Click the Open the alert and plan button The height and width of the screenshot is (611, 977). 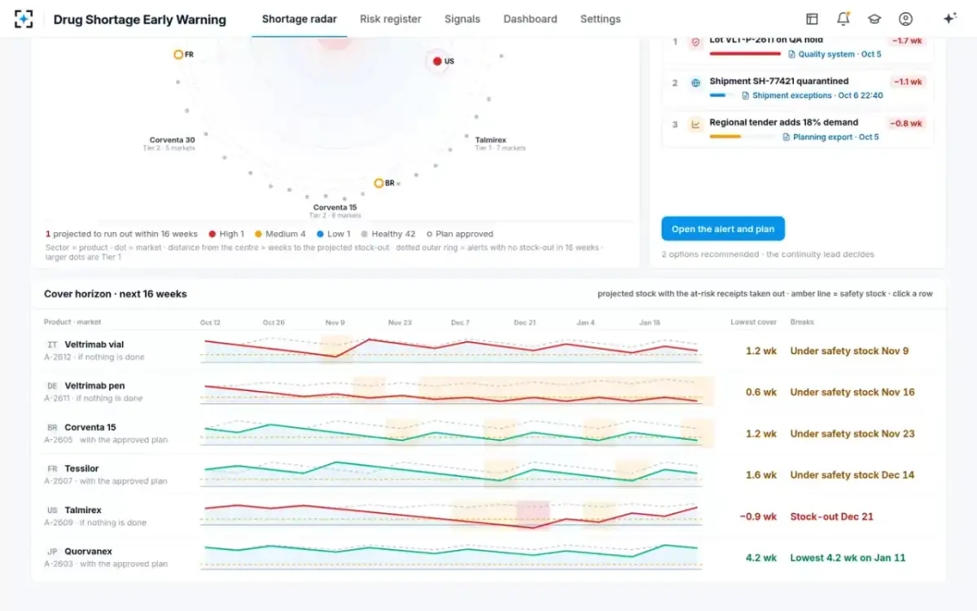click(723, 229)
